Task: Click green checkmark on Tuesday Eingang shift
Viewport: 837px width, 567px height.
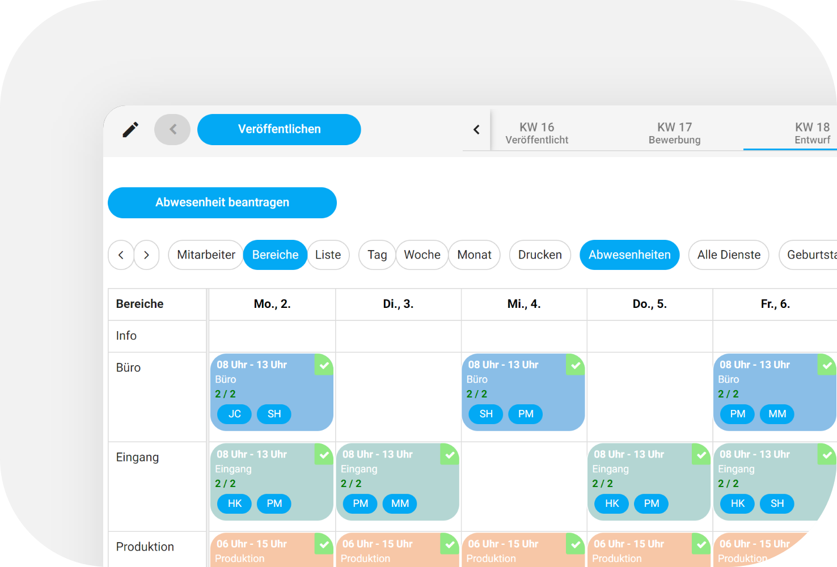Action: [x=450, y=455]
